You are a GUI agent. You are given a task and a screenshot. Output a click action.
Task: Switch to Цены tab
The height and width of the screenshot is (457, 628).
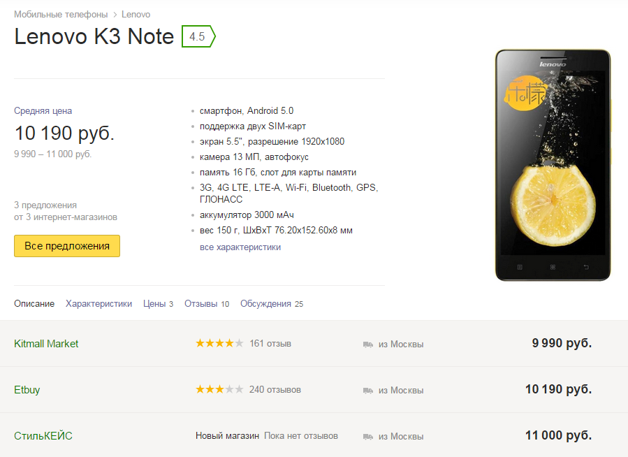click(158, 303)
